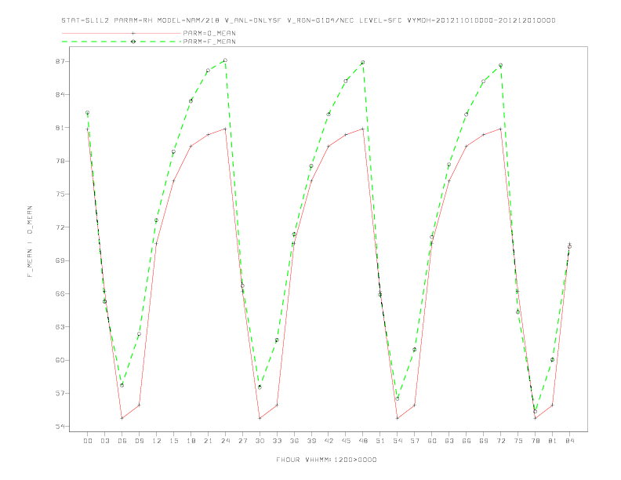The image size is (621, 480).
Task: Click the x-axis tick label 06
Action: pyautogui.click(x=122, y=441)
